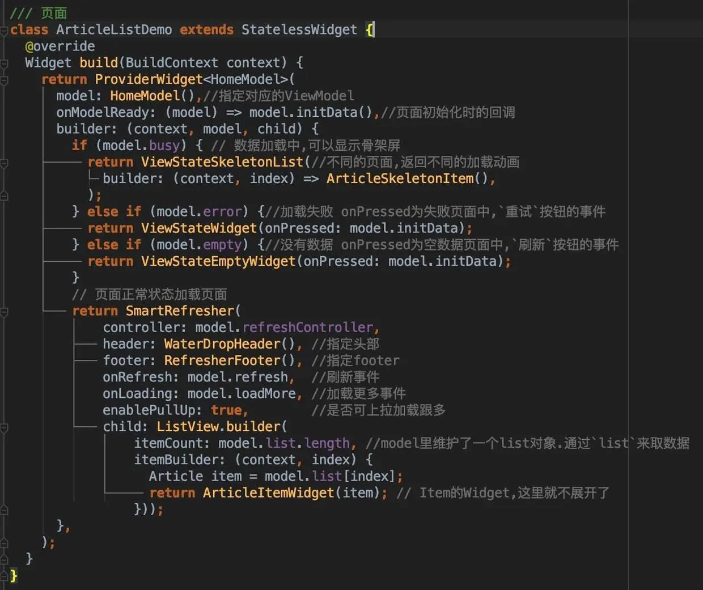703x590 pixels.
Task: Click 'ViewStateSkeletonList' constructor call
Action: (x=222, y=162)
